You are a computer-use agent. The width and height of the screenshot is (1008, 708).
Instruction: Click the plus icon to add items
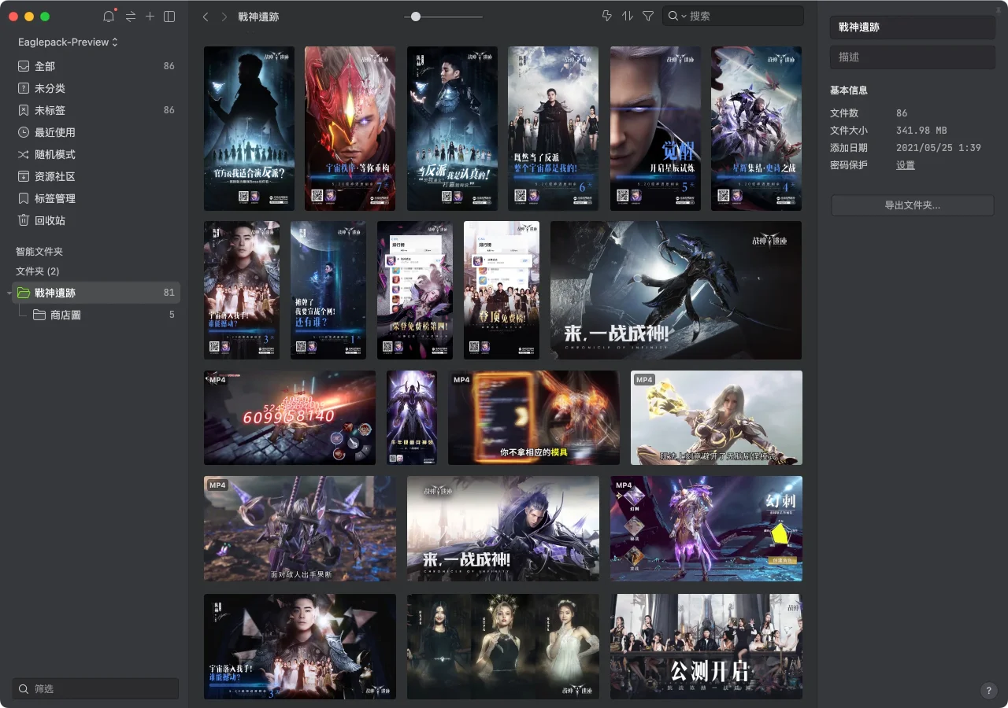[150, 17]
